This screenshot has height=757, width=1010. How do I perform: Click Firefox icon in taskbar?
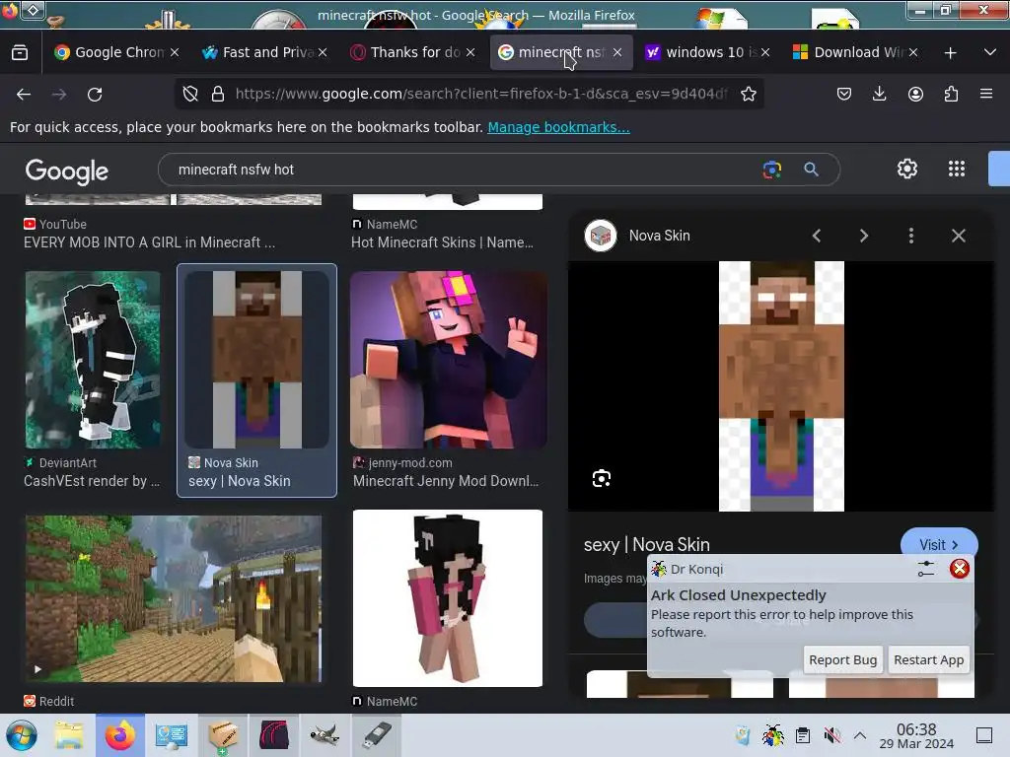click(x=119, y=735)
